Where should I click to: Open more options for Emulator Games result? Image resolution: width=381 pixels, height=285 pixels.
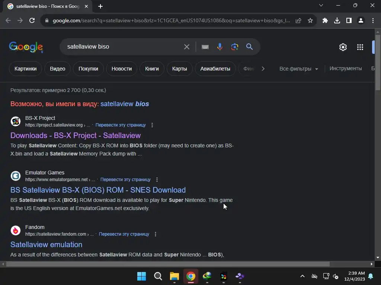(x=157, y=180)
